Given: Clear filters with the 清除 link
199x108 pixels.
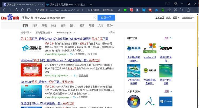Looking at the screenshot, I should click(x=112, y=33).
